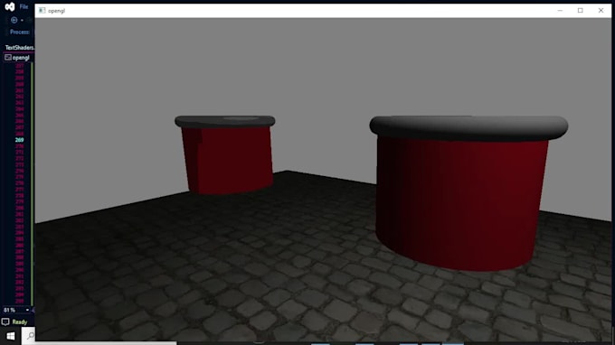Click the opengl window title bar icon
This screenshot has height=345, width=615.
coord(42,11)
